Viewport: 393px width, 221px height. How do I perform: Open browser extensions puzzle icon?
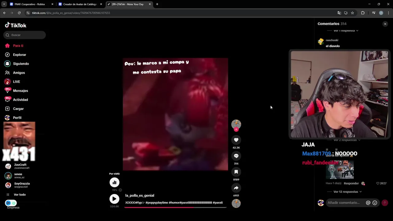click(x=363, y=13)
